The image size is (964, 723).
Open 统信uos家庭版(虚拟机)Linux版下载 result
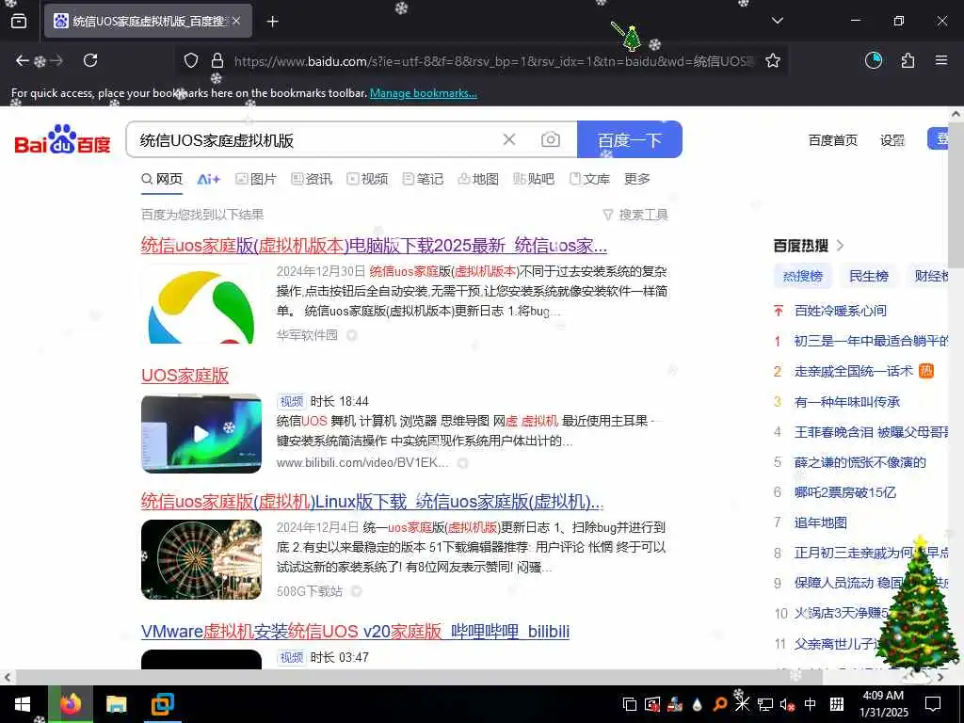pos(372,502)
